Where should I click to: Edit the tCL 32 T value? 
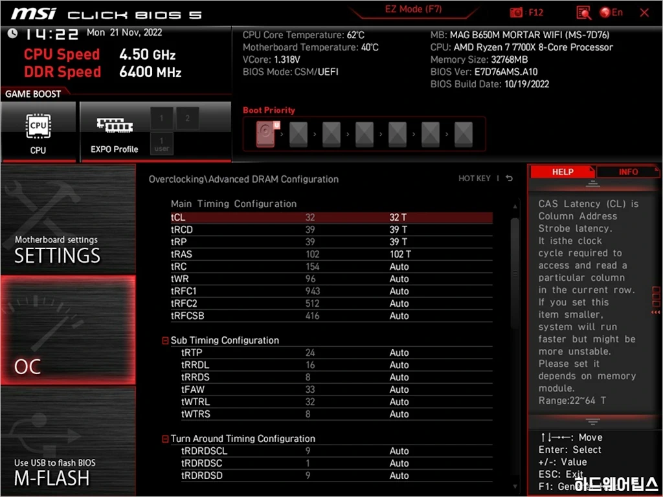(398, 217)
